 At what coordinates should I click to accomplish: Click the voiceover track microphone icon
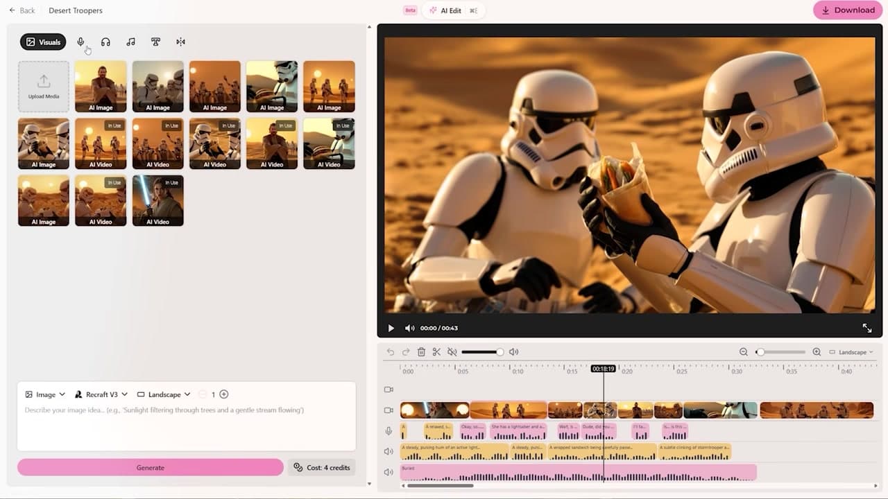click(389, 431)
